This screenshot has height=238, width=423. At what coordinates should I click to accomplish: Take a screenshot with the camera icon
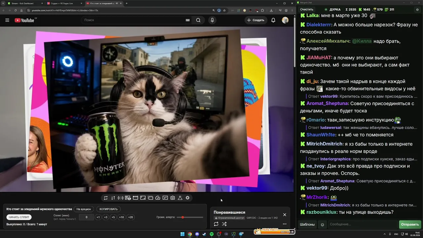point(173,198)
